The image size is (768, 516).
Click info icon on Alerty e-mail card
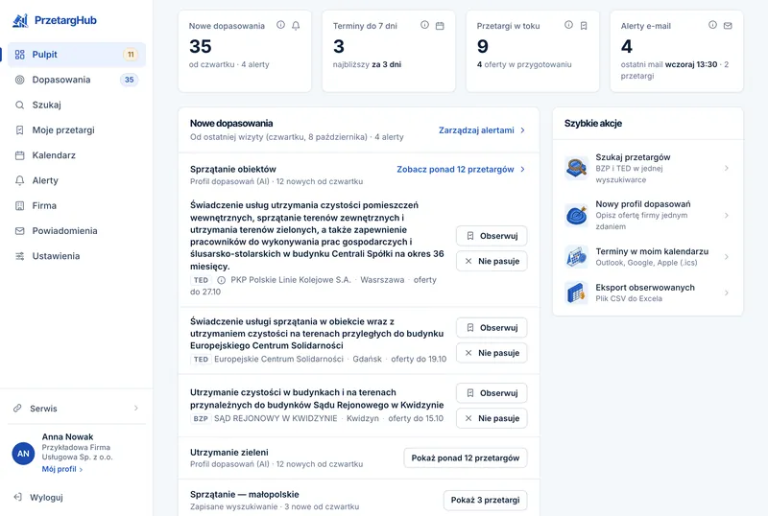pos(712,25)
